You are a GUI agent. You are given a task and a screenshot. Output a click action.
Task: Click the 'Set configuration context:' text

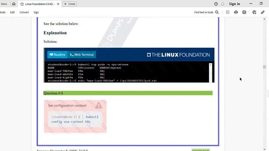[x=67, y=105]
